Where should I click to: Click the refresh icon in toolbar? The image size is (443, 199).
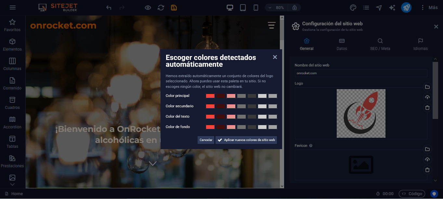pos(161,7)
